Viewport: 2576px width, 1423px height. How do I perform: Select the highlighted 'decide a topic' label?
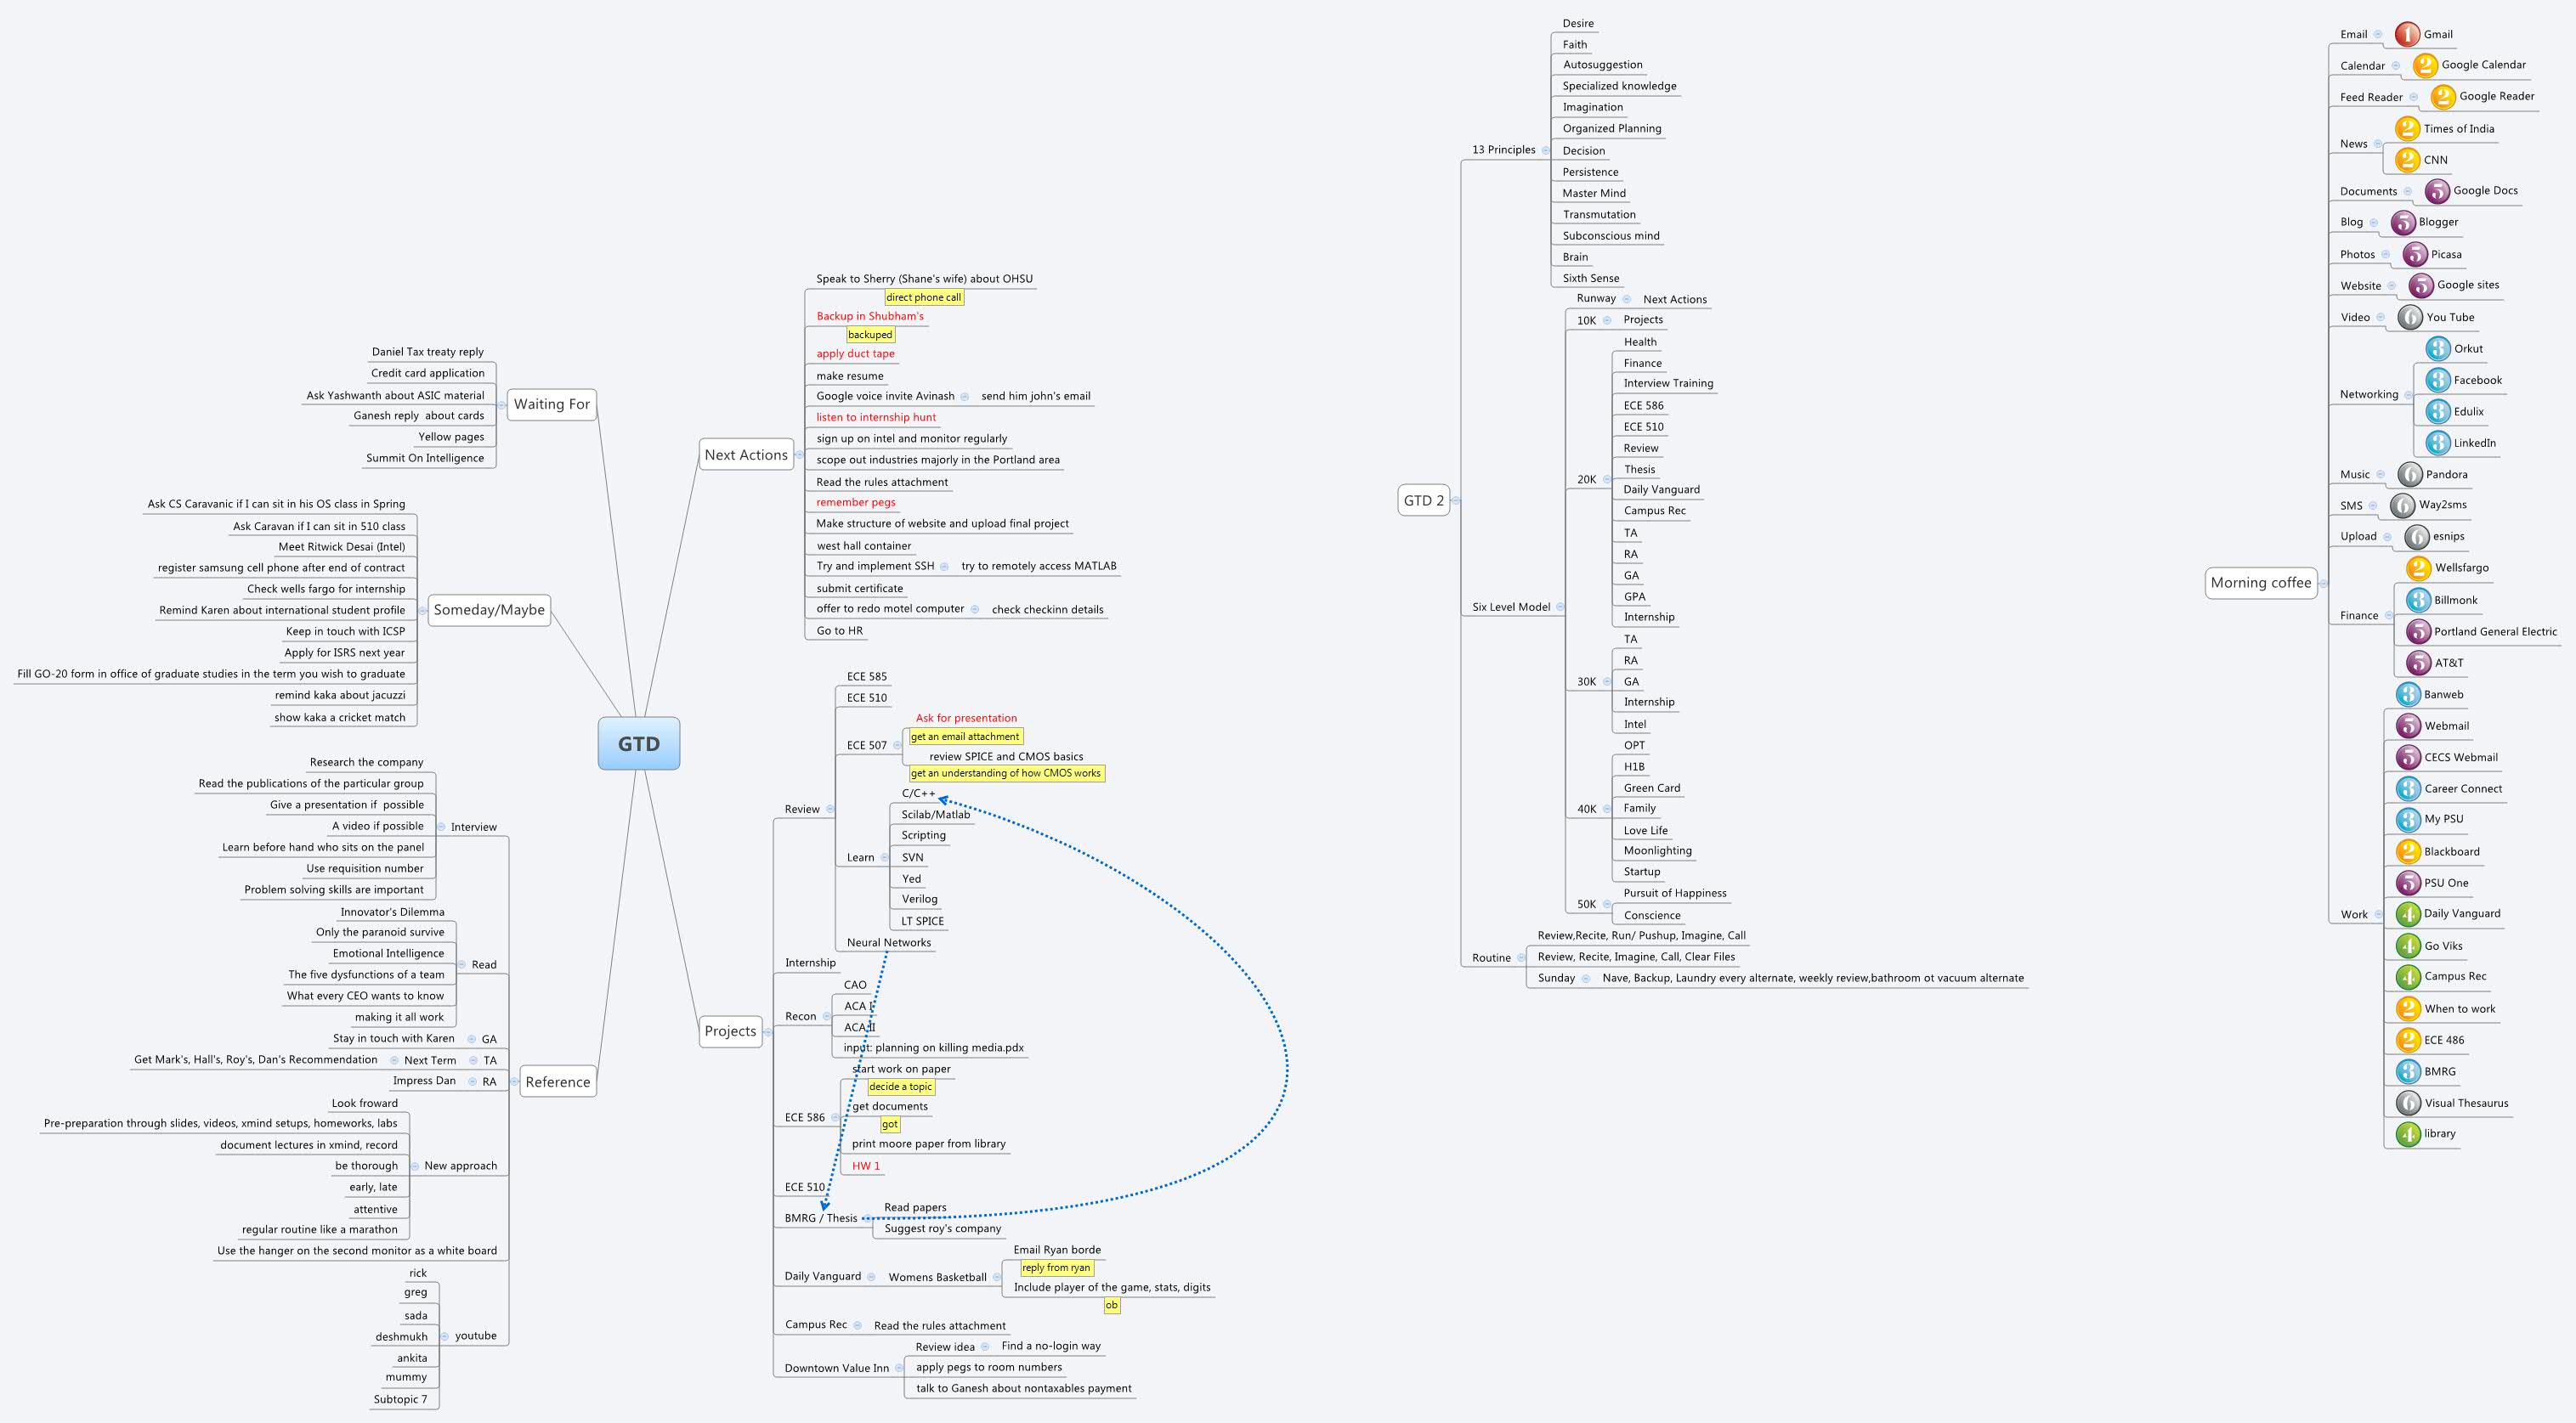click(x=900, y=1087)
